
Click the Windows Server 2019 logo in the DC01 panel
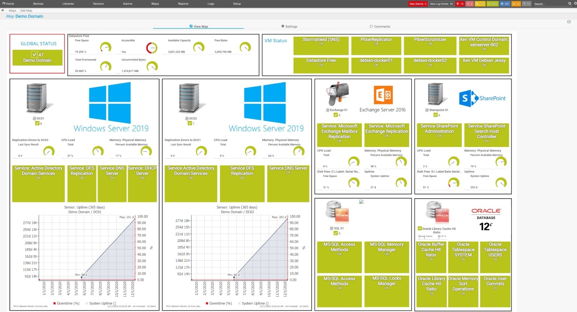click(x=111, y=107)
